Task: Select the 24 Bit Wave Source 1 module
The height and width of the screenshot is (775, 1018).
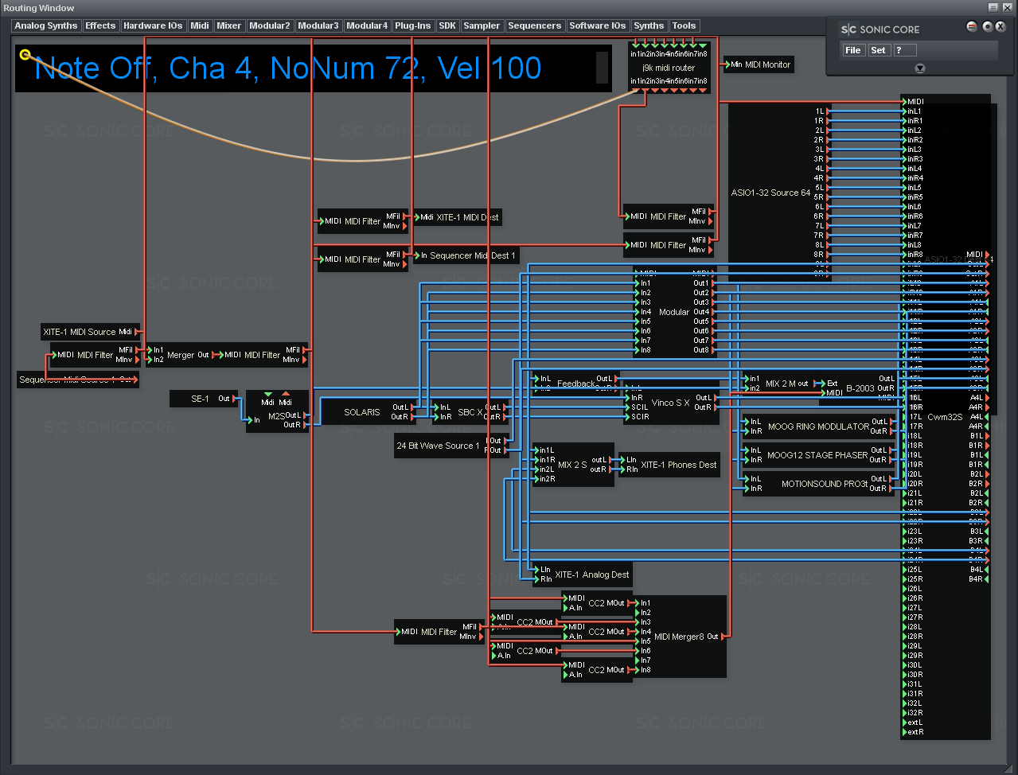Action: 451,446
